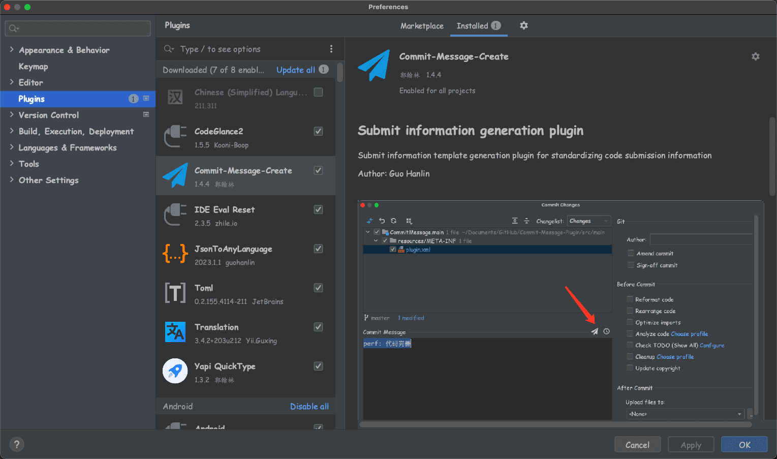Switch to the Installed tab
Screen dimensions: 777x459
coord(479,26)
